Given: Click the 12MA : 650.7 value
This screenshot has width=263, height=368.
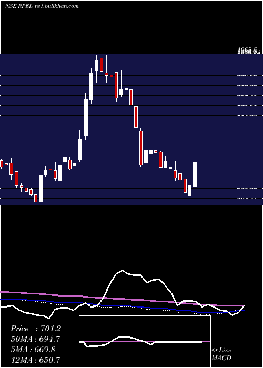Looking at the screenshot, I should point(35,360).
